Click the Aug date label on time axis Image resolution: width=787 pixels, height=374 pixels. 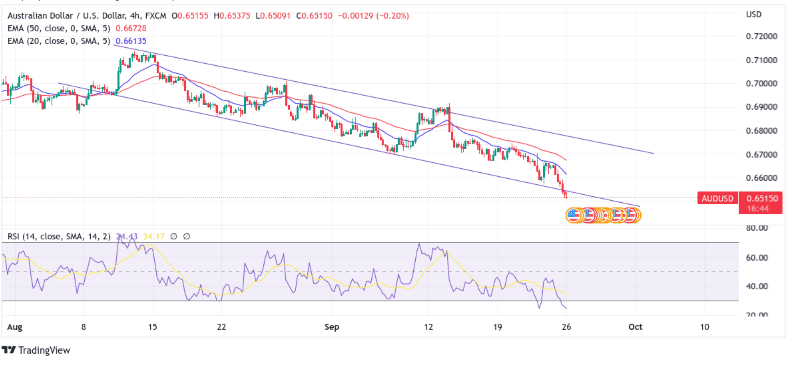click(15, 327)
